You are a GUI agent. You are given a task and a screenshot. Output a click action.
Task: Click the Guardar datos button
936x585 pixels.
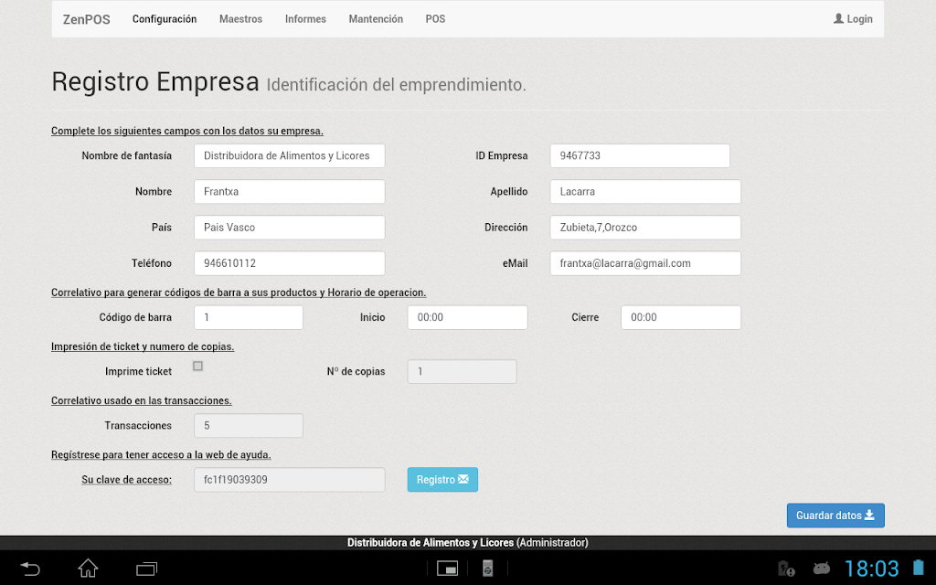835,516
